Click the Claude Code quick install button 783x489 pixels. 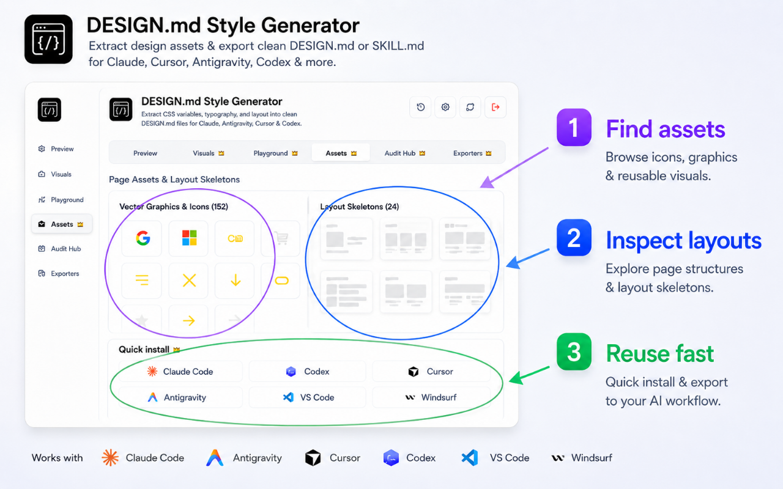pyautogui.click(x=180, y=371)
